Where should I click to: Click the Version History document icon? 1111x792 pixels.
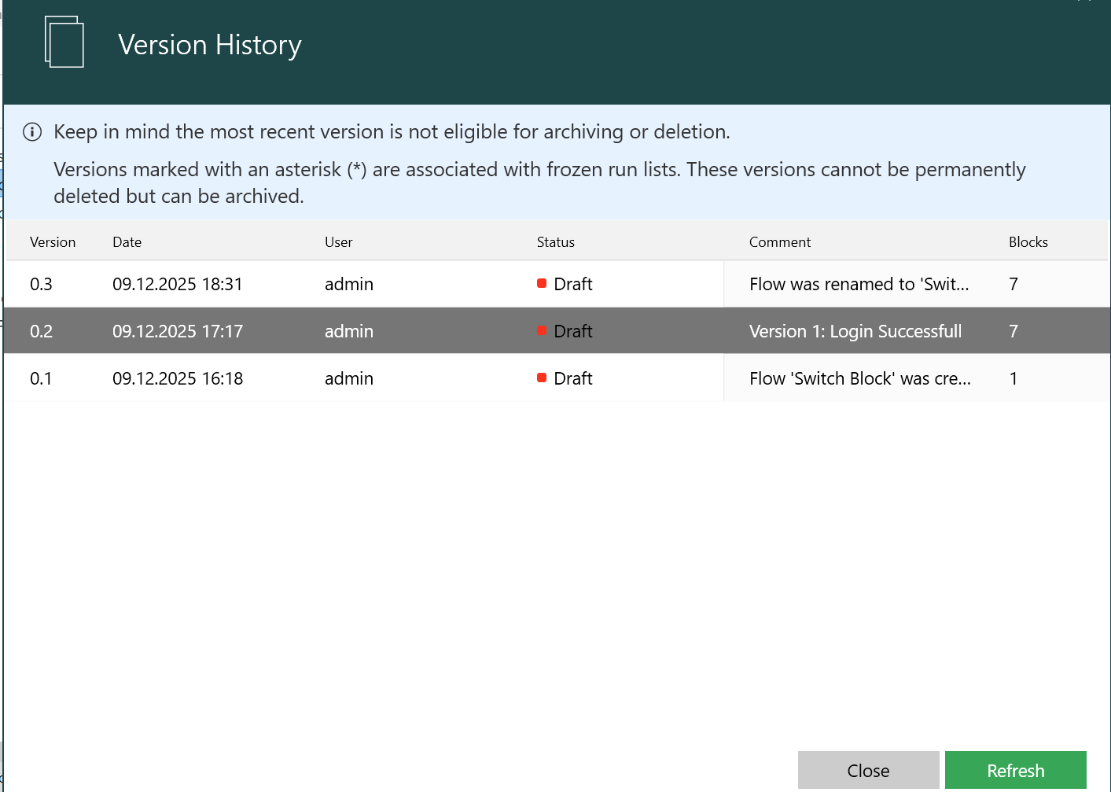64,42
